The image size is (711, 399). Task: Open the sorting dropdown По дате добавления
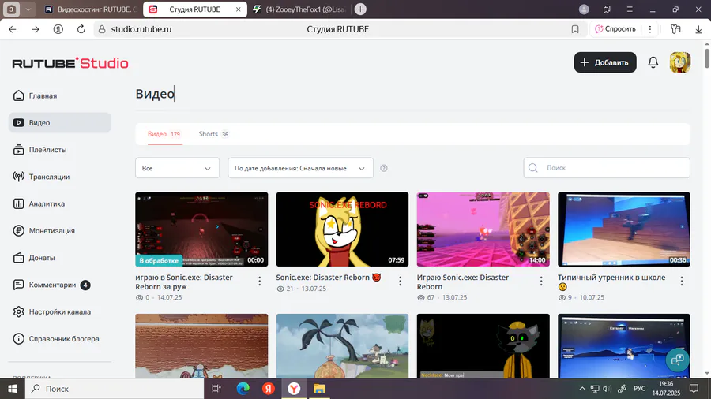point(300,168)
